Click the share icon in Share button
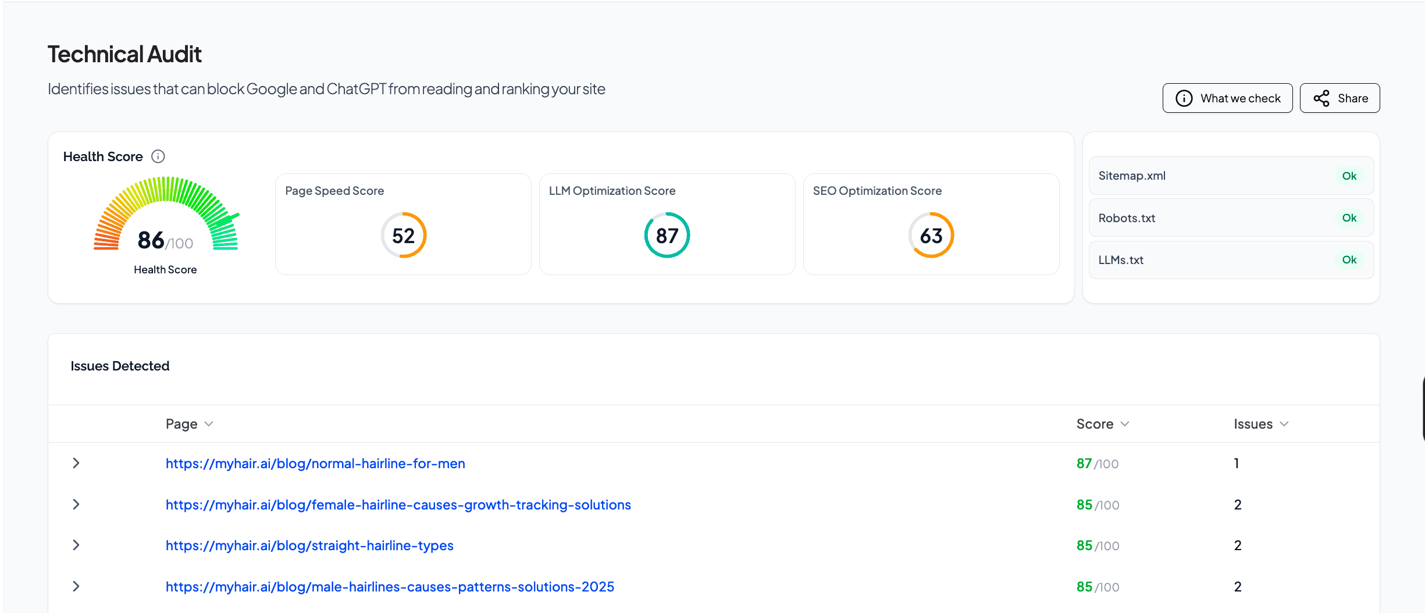Image resolution: width=1425 pixels, height=613 pixels. (x=1321, y=98)
